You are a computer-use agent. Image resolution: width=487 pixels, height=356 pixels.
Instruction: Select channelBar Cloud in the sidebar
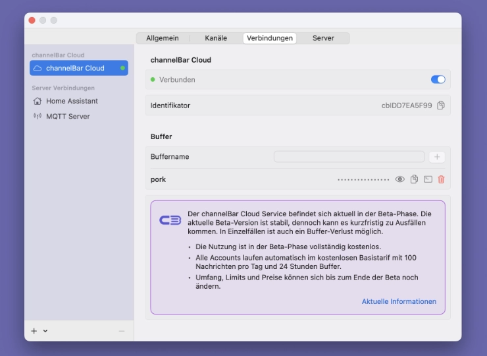pos(79,68)
